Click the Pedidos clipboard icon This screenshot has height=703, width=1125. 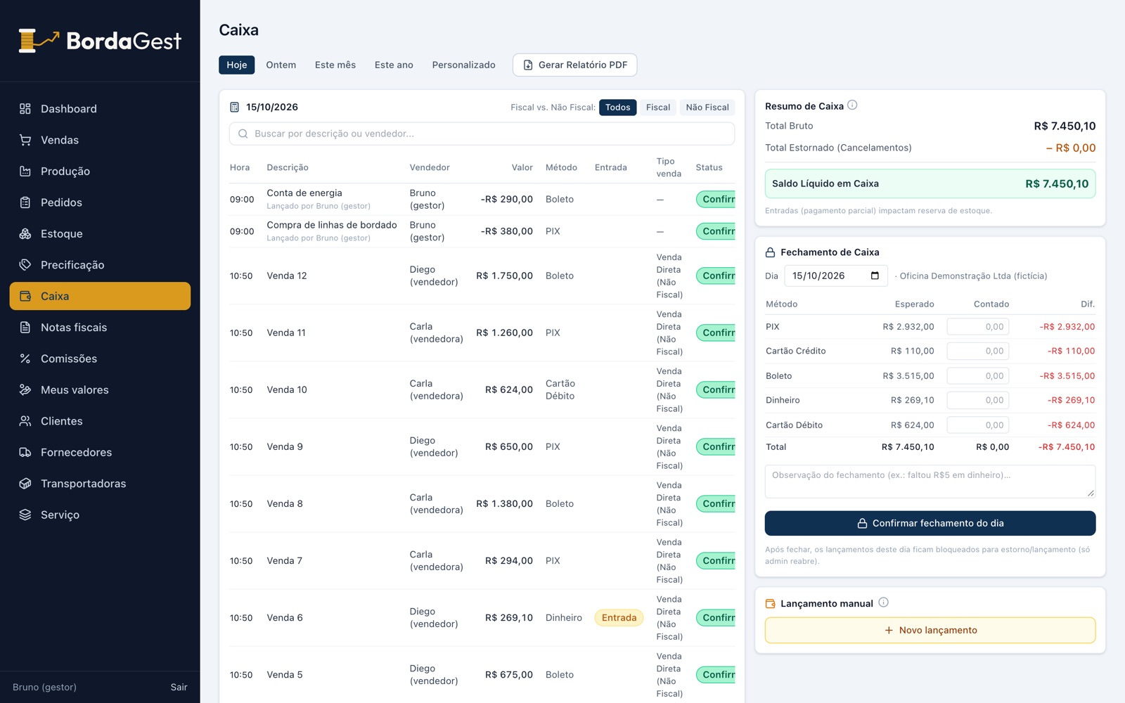pos(25,202)
